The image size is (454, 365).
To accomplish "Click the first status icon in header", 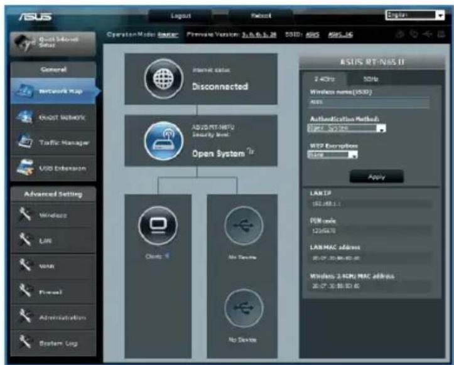I will [x=400, y=34].
